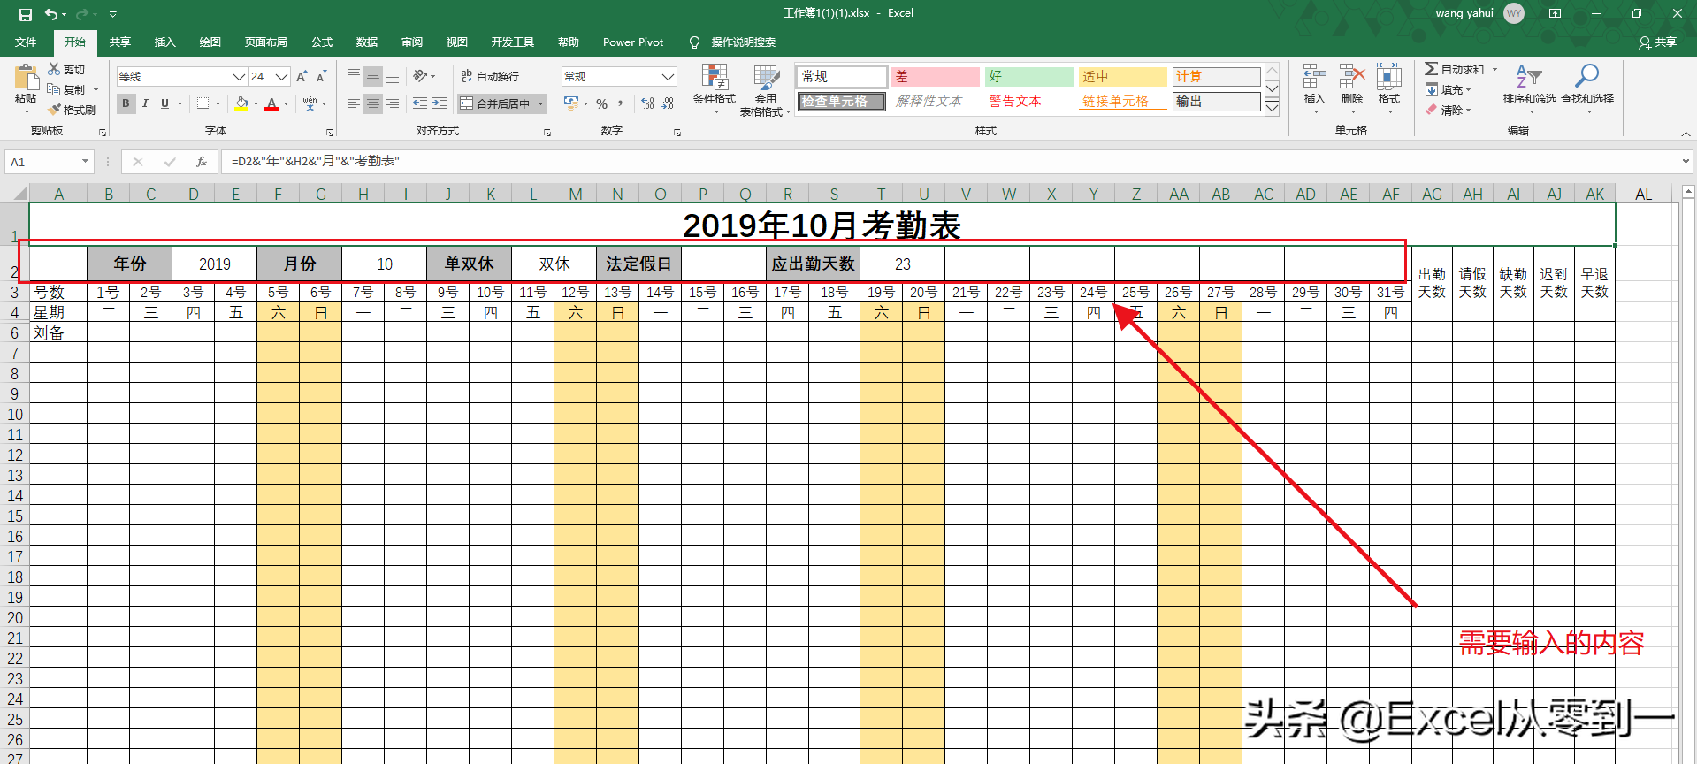Switch to the Page Layout (页面布局) tab
Screen dimensions: 1697x764
[x=265, y=42]
